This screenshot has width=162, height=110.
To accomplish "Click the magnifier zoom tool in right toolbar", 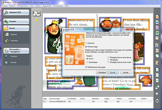I will coord(157,94).
